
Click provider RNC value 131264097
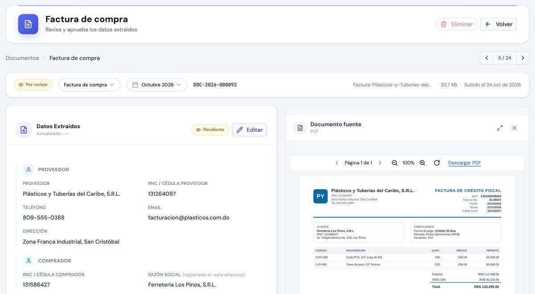(x=162, y=194)
